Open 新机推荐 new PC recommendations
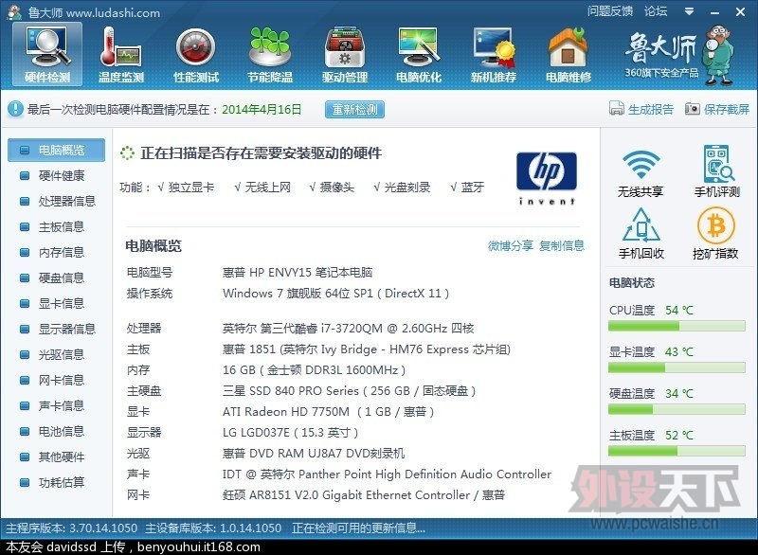 494,55
